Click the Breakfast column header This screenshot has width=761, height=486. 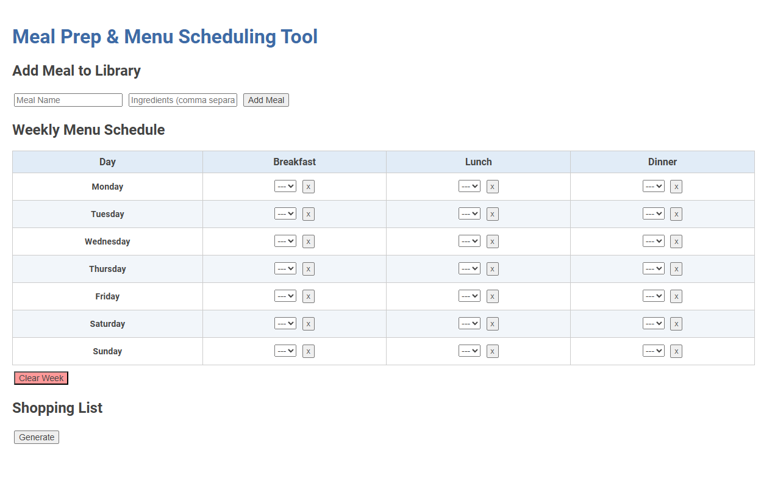pos(295,162)
